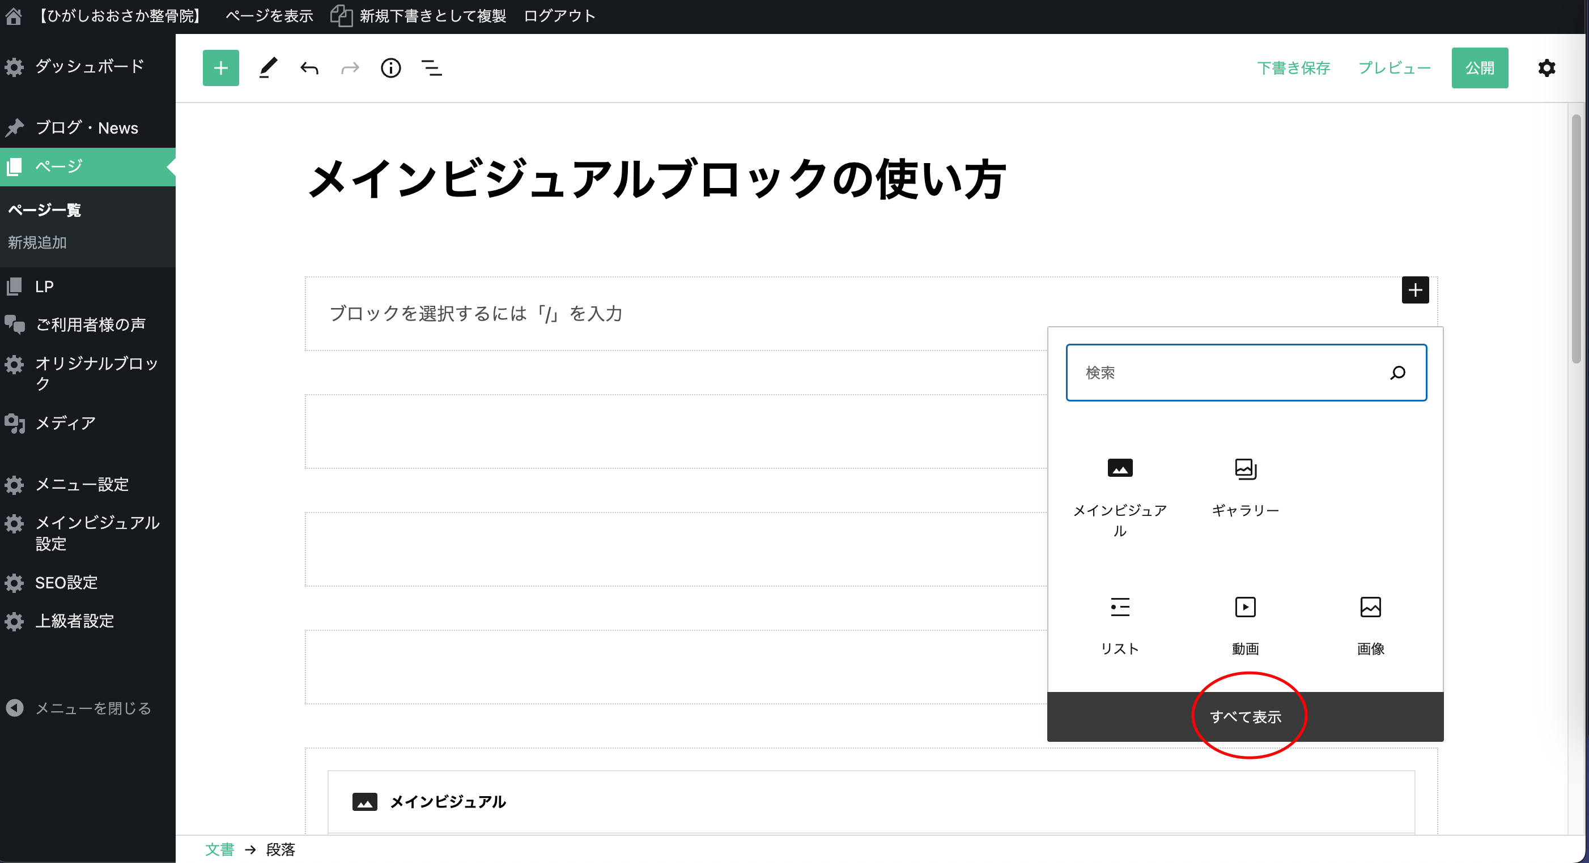The image size is (1589, 863).
Task: Insert the 画像 block
Action: (x=1370, y=625)
